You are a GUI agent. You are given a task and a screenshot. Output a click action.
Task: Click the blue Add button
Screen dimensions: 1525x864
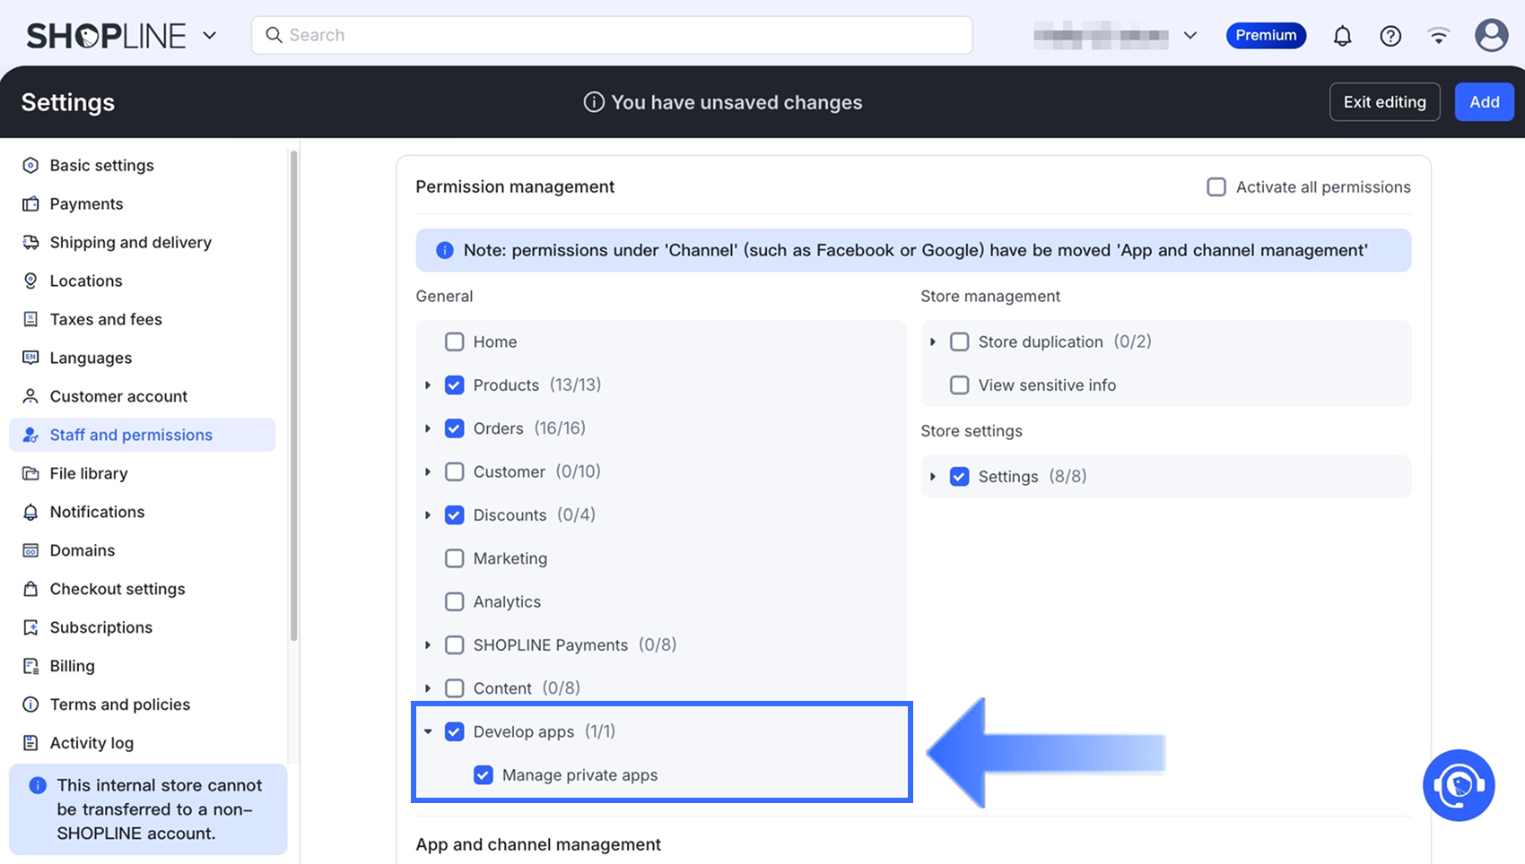(1484, 102)
